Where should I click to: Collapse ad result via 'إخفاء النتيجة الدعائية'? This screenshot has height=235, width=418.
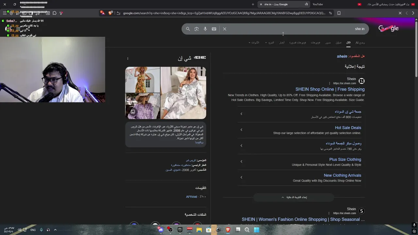click(x=294, y=197)
